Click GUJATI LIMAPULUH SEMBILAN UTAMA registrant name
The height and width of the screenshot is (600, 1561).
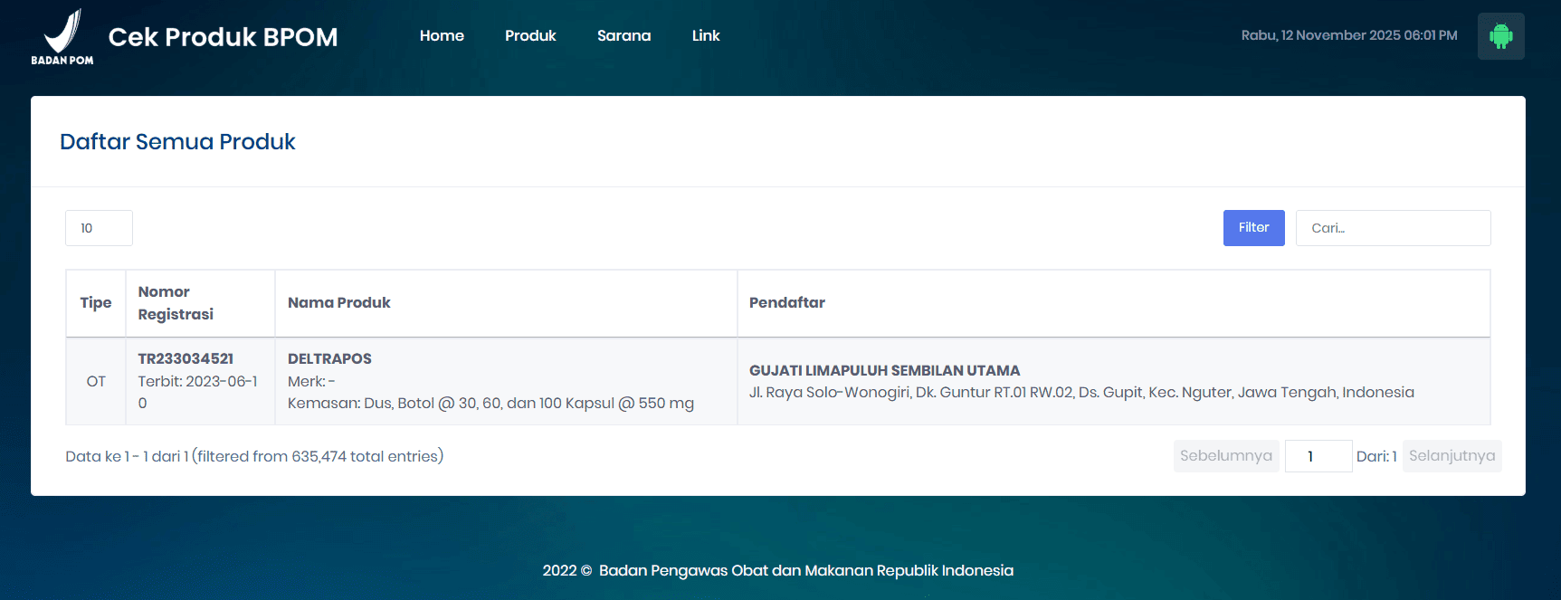(884, 370)
